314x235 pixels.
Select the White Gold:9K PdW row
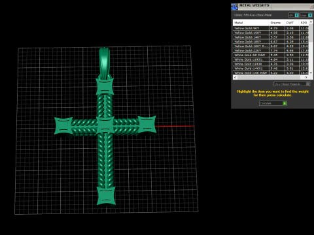coord(271,55)
